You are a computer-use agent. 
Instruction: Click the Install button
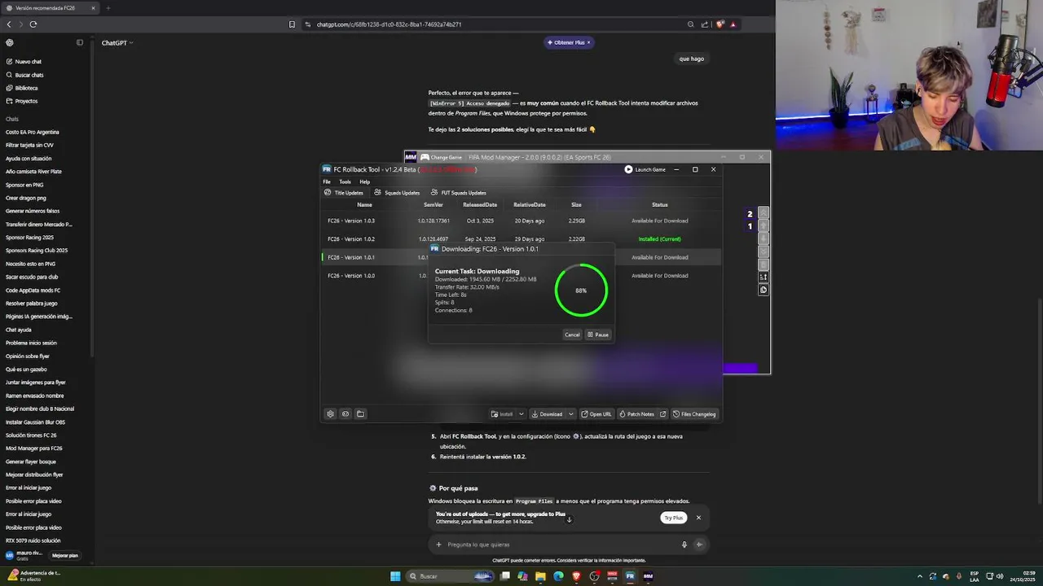[x=502, y=413]
